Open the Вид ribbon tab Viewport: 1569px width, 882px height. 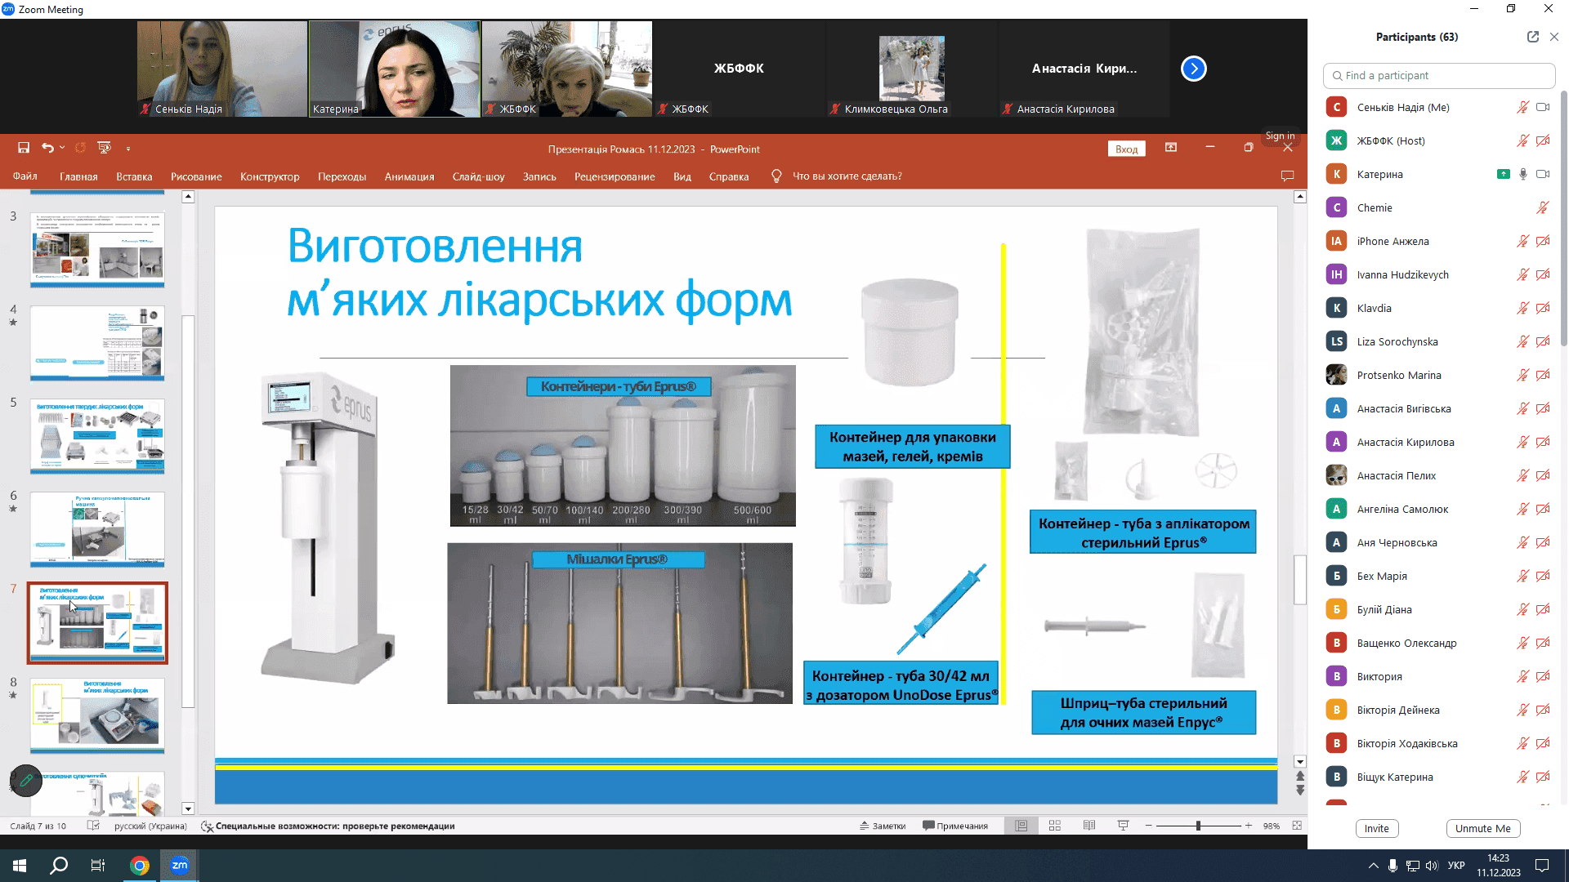click(x=682, y=176)
